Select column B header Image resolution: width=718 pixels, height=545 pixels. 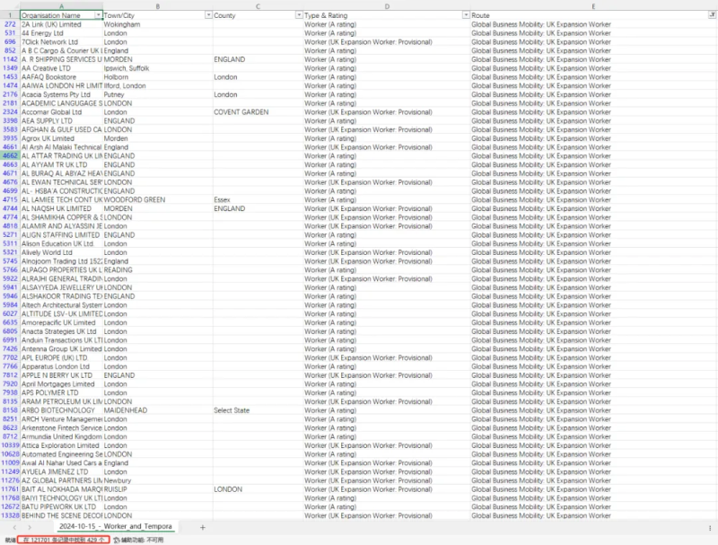[158, 6]
